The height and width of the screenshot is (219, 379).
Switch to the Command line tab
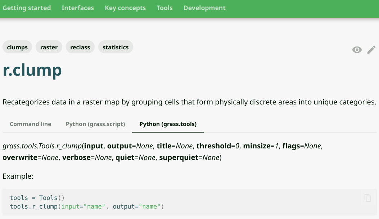pos(31,124)
